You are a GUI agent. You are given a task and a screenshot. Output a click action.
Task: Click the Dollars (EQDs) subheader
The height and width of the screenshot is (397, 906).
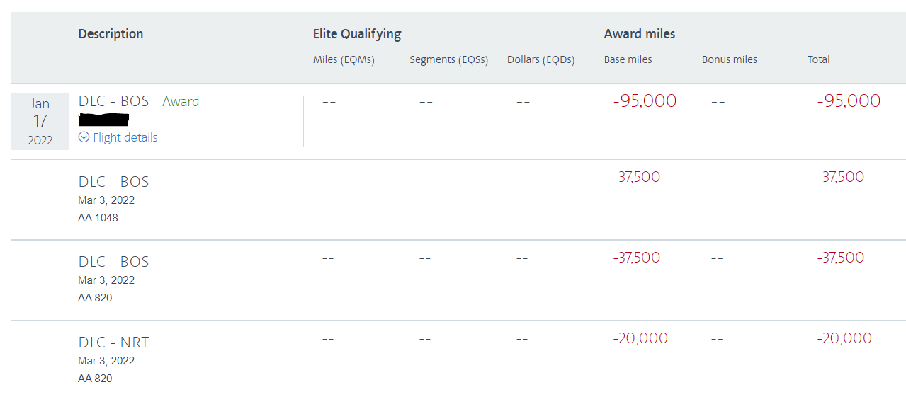point(540,59)
